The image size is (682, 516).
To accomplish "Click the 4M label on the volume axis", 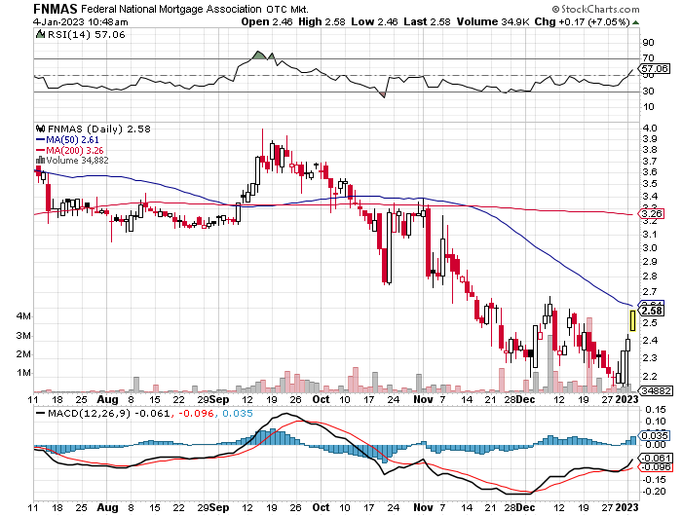I will pos(23,316).
